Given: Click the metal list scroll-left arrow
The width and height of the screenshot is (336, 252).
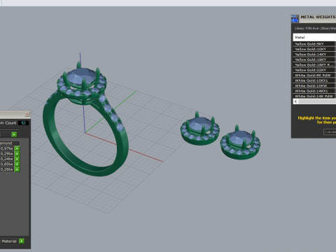Looking at the screenshot, I should [296, 101].
